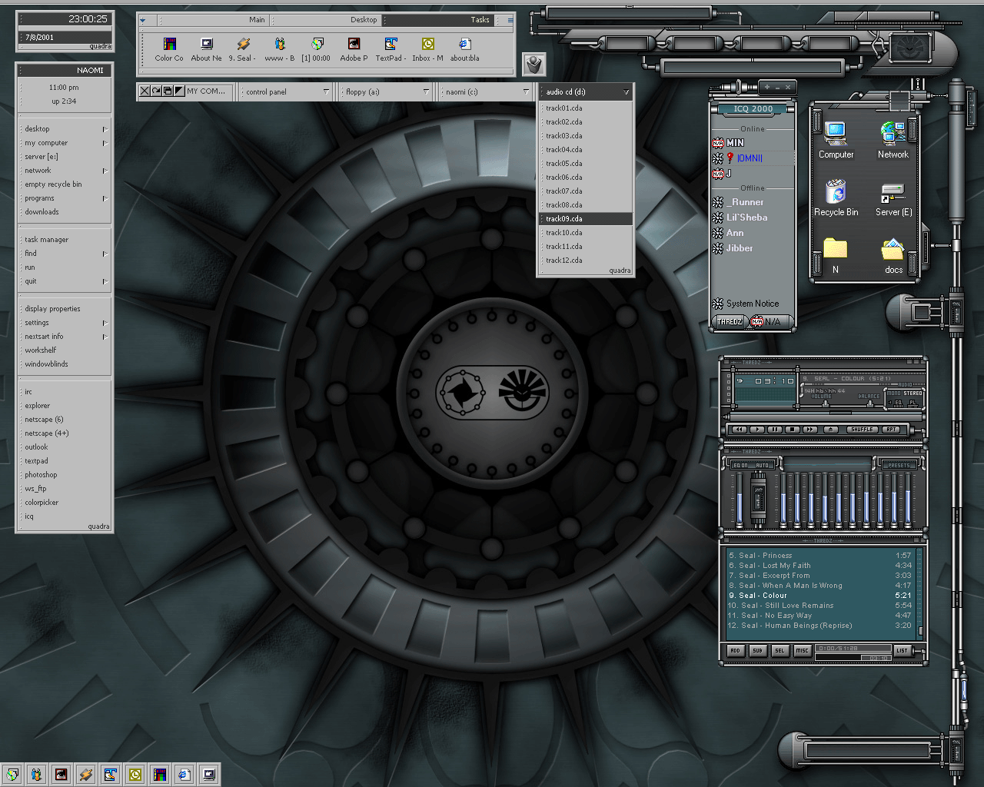Open the equalizer Presets menu

pyautogui.click(x=898, y=465)
